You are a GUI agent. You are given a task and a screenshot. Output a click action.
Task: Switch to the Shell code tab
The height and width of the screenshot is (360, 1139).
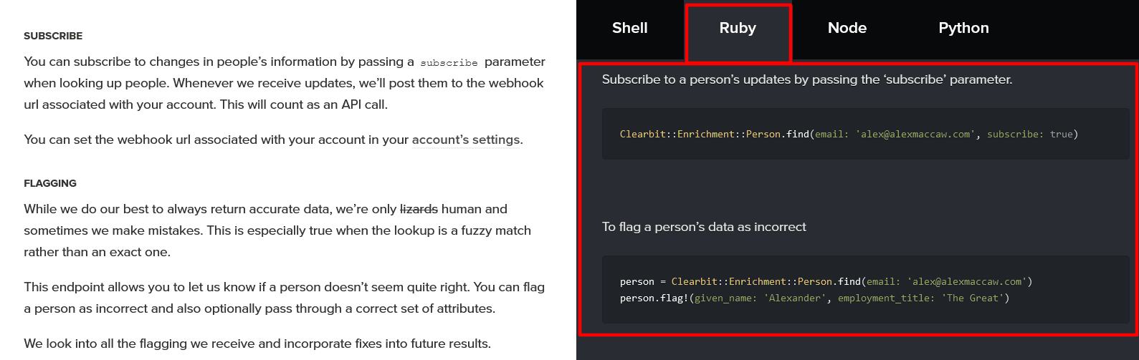click(x=629, y=29)
